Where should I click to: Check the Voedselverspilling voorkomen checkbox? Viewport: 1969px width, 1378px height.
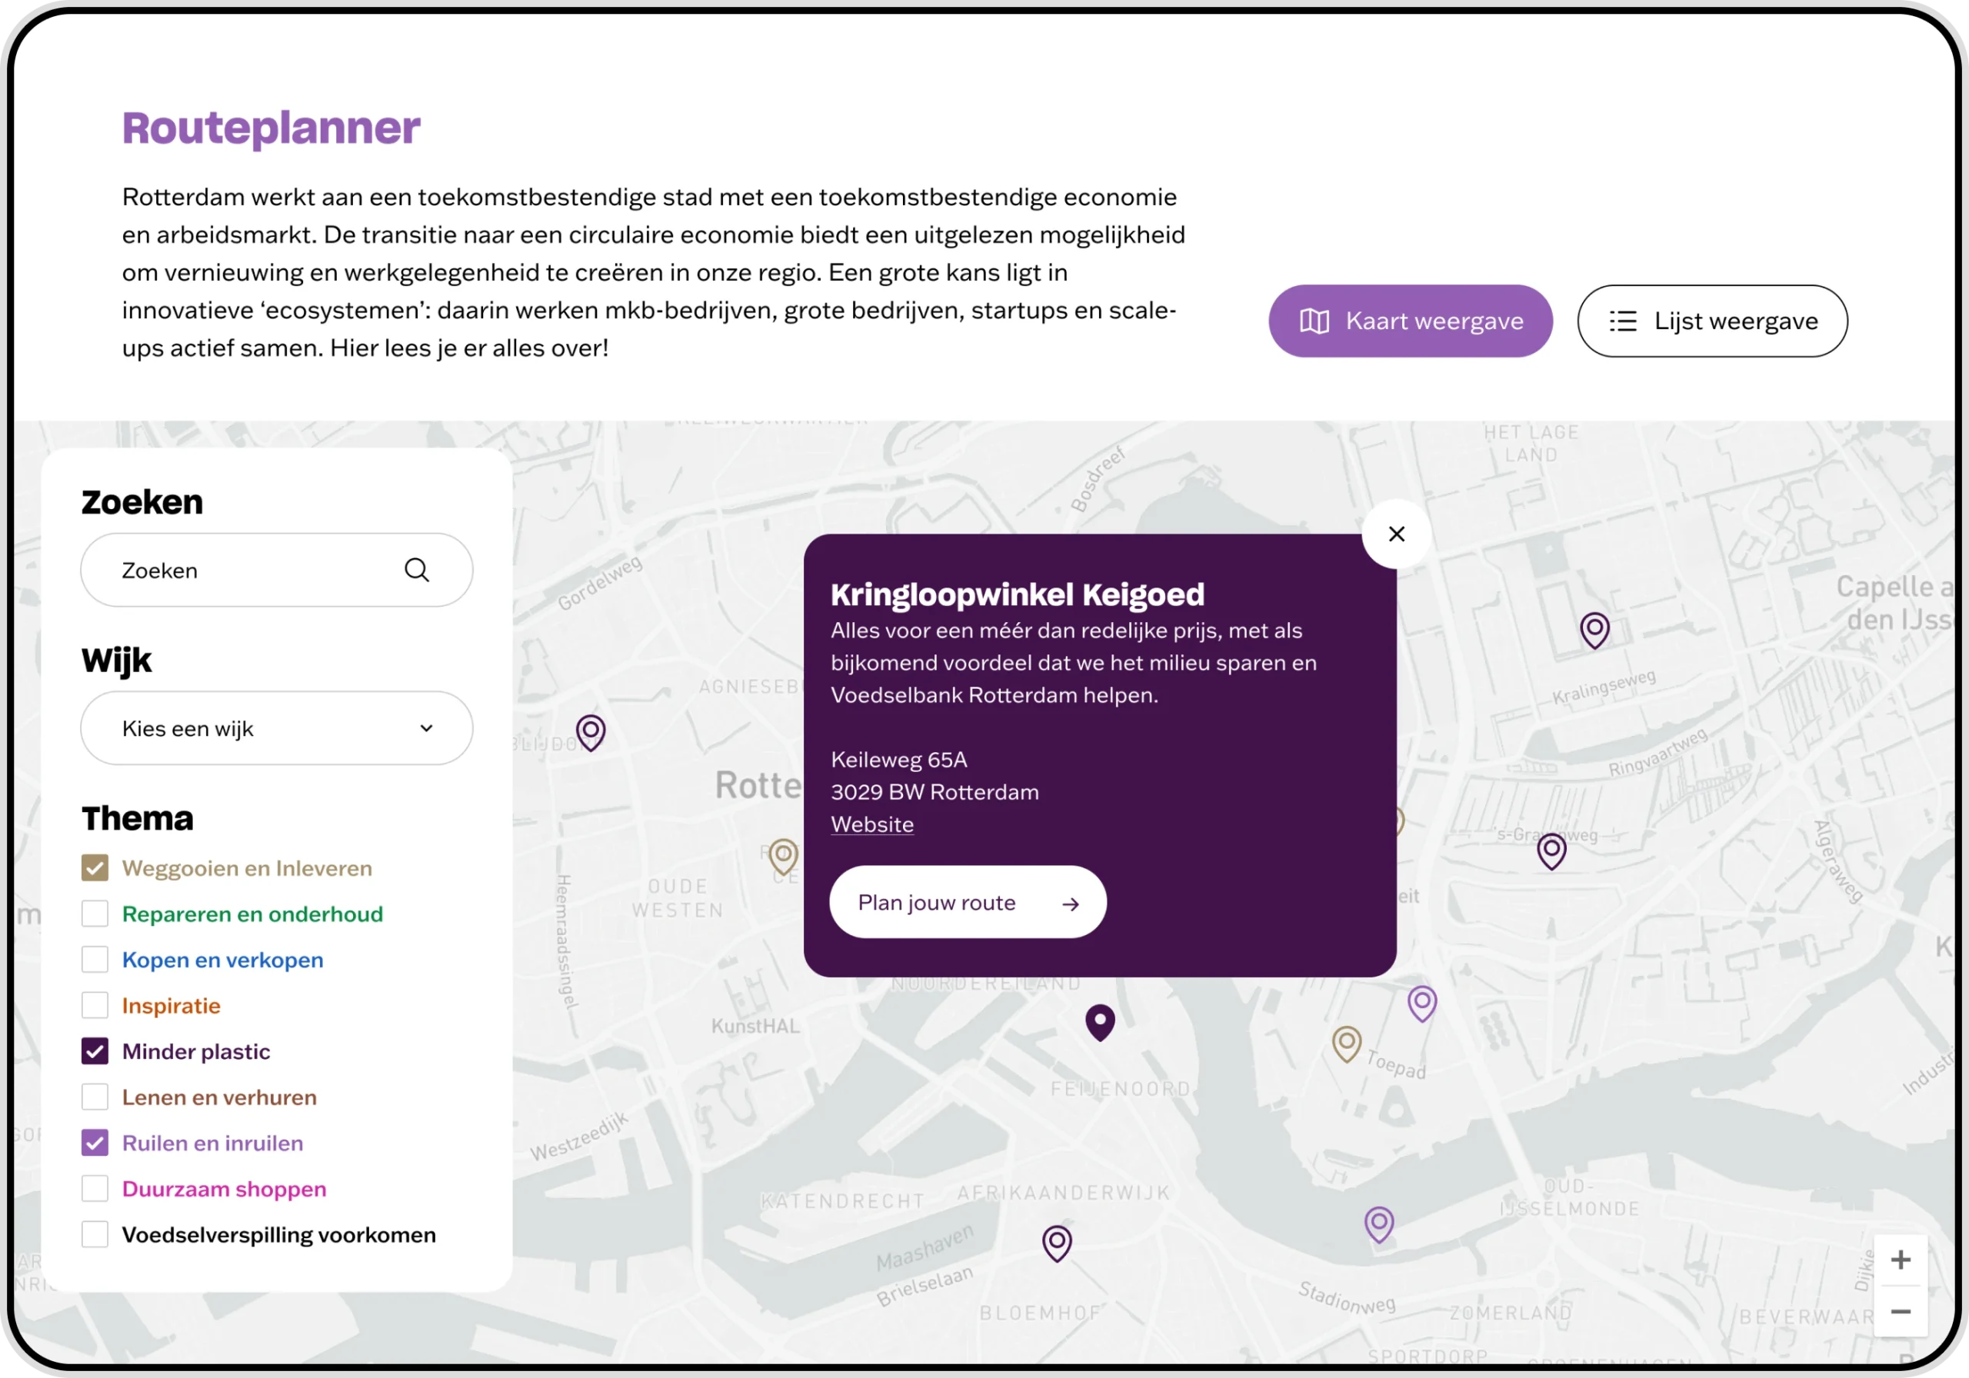tap(95, 1235)
